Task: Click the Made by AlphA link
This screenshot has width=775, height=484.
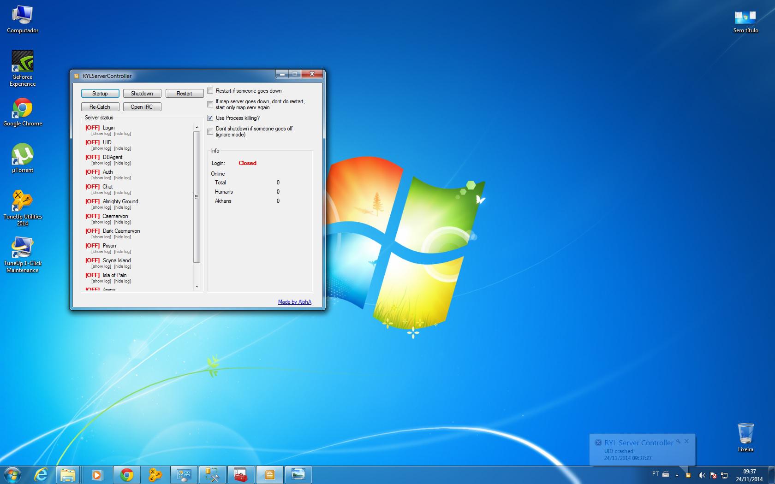Action: [294, 302]
